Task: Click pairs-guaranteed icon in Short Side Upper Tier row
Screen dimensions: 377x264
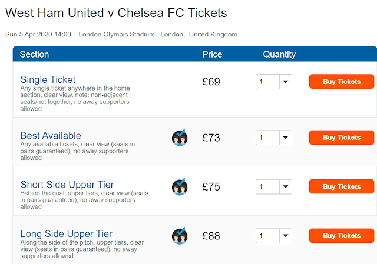Action: 180,187
